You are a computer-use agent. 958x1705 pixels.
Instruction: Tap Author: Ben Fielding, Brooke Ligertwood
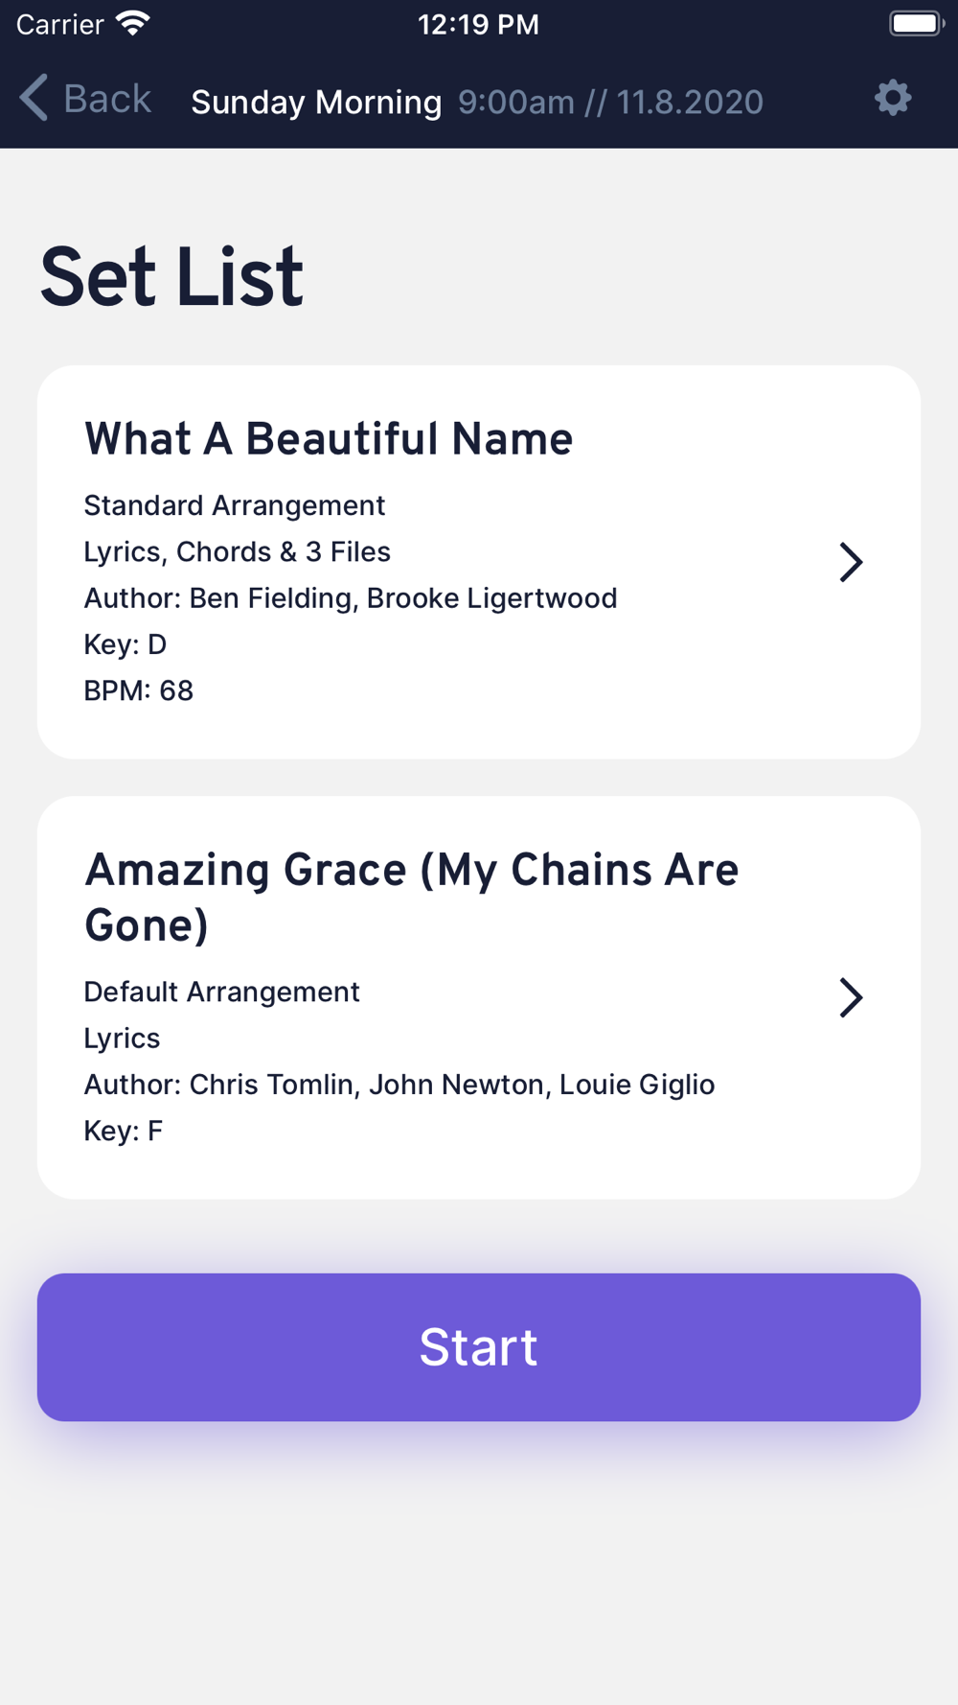(x=351, y=597)
